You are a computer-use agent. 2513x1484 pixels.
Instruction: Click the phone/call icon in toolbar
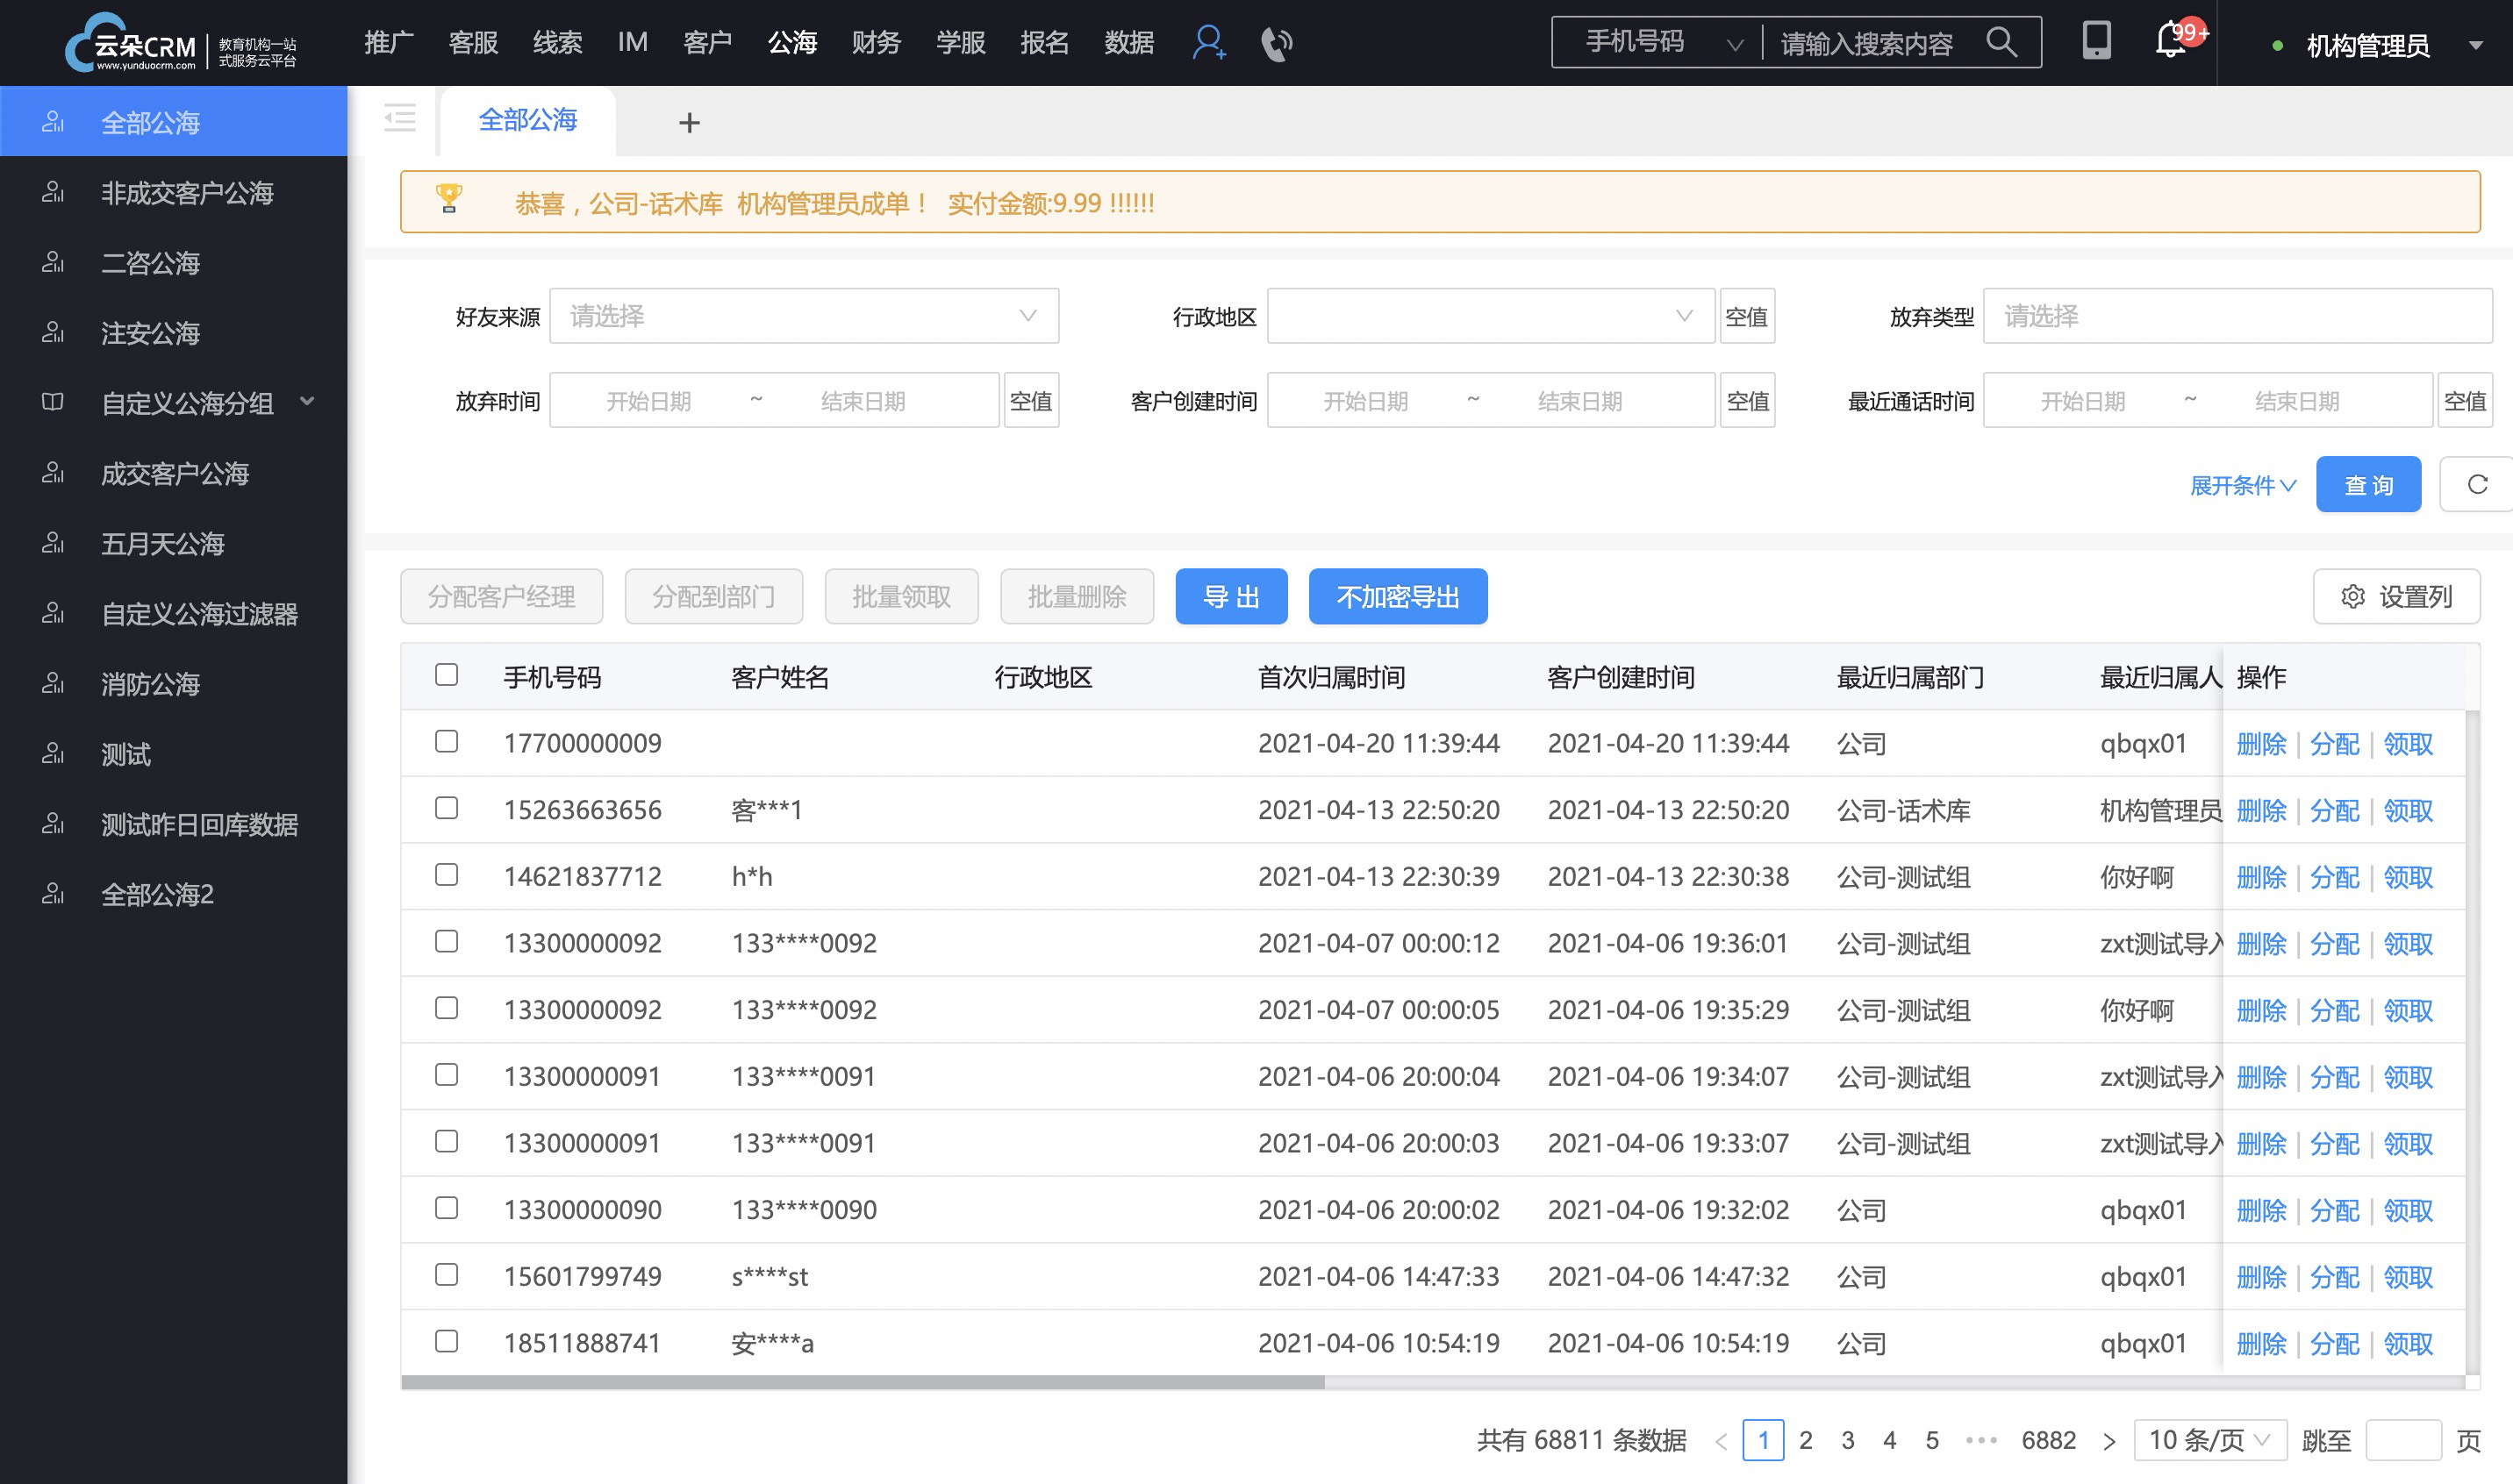1278,44
